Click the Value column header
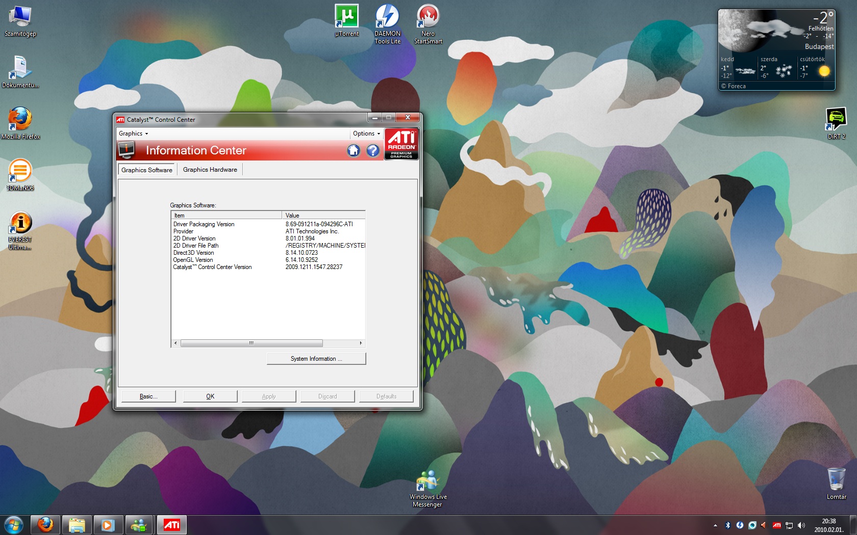 coord(323,215)
